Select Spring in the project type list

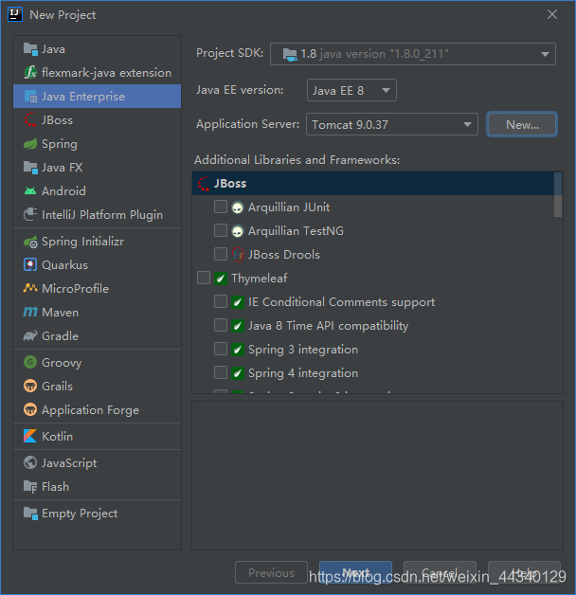(98, 144)
